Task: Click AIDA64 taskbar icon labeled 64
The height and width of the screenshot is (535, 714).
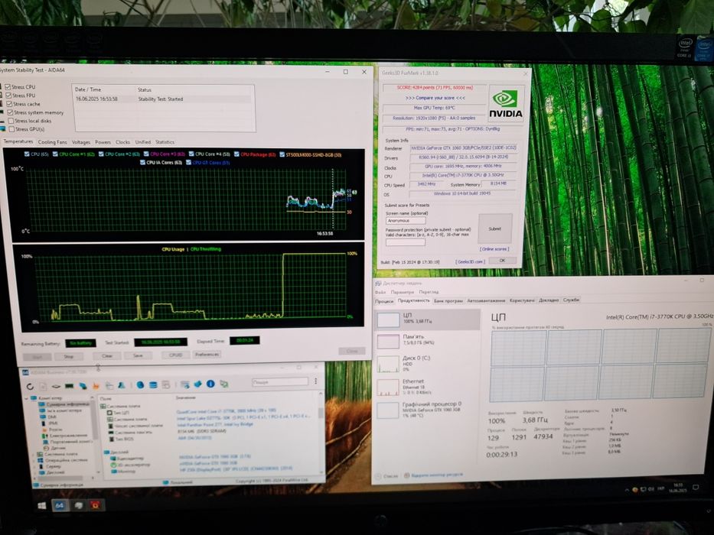Action: tap(60, 505)
